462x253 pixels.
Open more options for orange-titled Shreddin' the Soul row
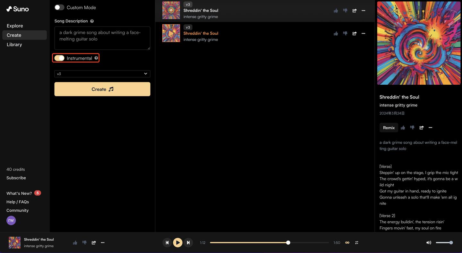point(364,33)
